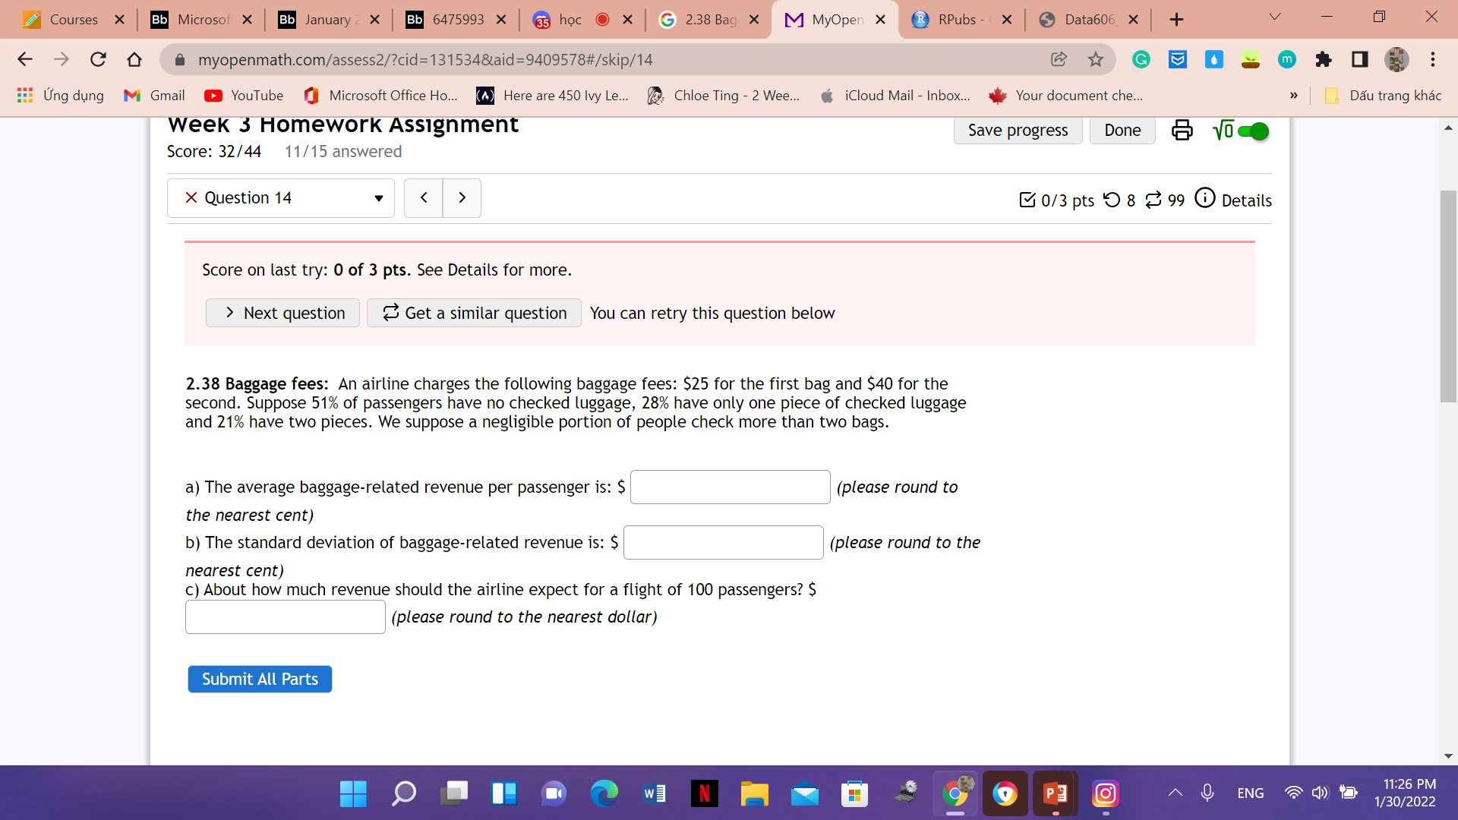Switch to the Courses browser tab
The image size is (1458, 820).
[73, 20]
